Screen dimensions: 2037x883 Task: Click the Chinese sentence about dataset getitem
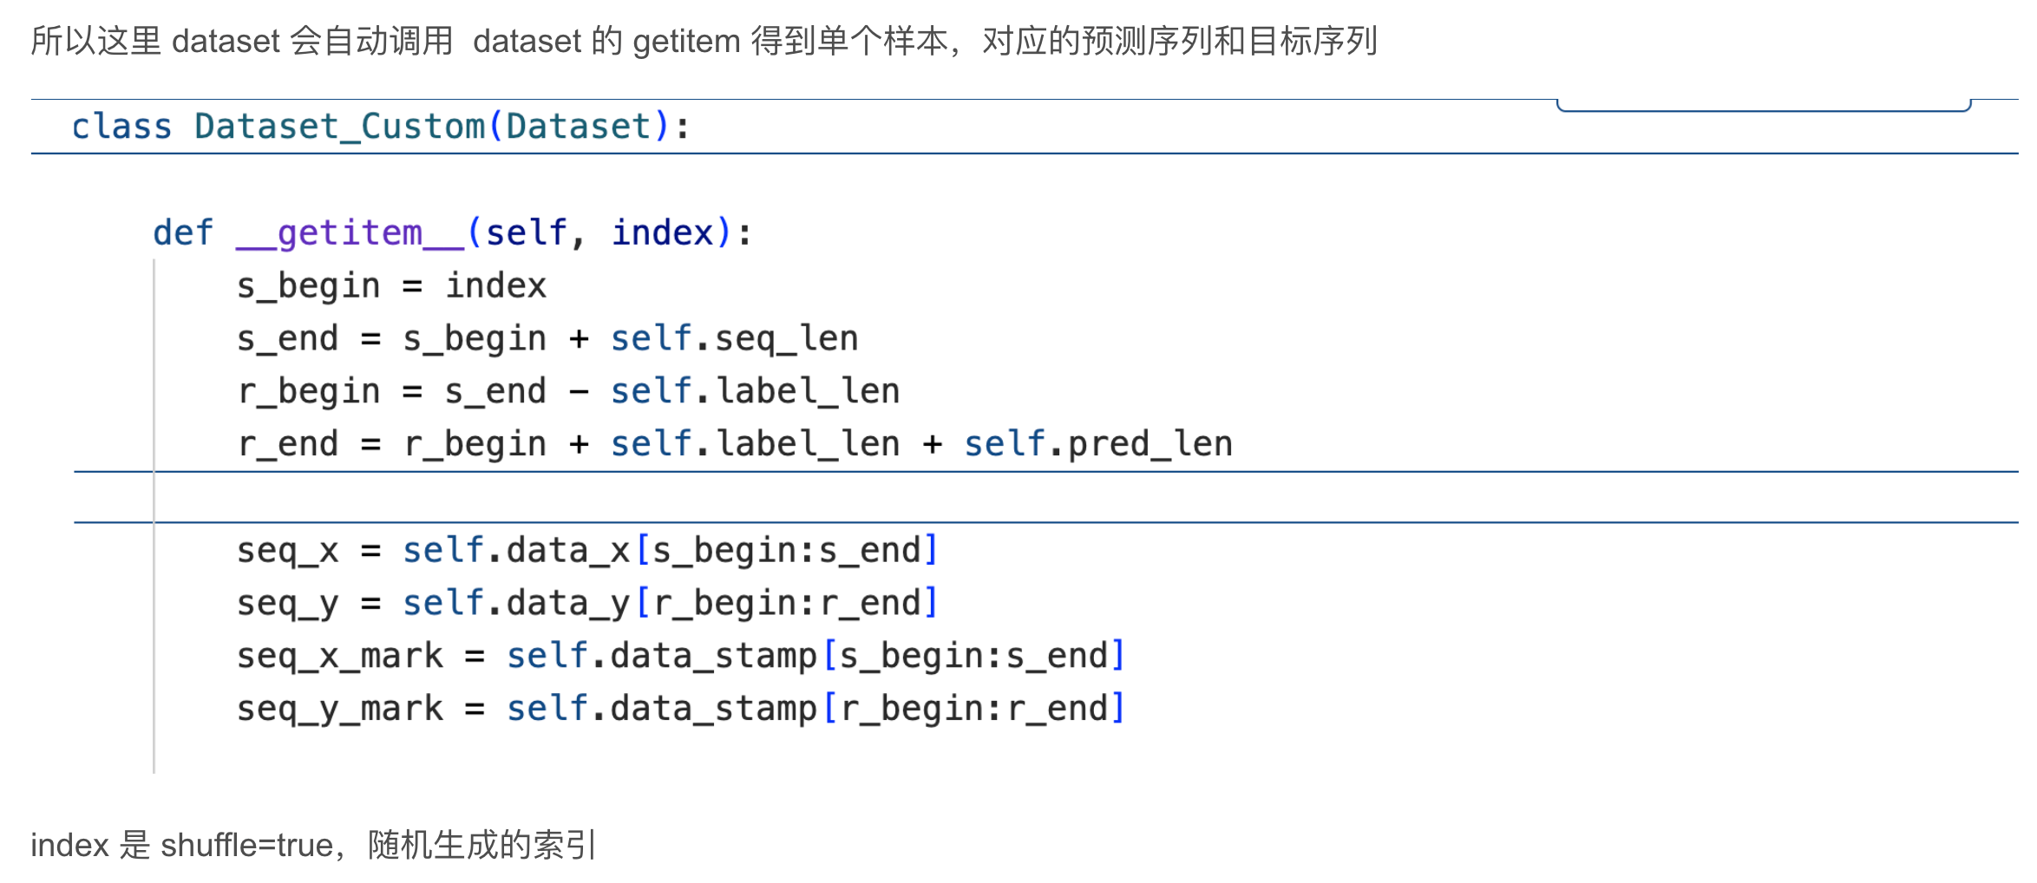tap(704, 41)
